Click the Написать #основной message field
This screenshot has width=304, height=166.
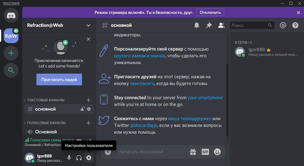coord(151,152)
